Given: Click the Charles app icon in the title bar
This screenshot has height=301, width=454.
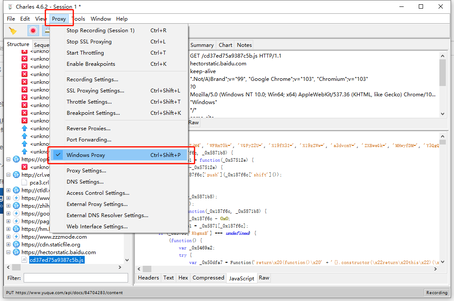Looking at the screenshot, I should click(10, 6).
